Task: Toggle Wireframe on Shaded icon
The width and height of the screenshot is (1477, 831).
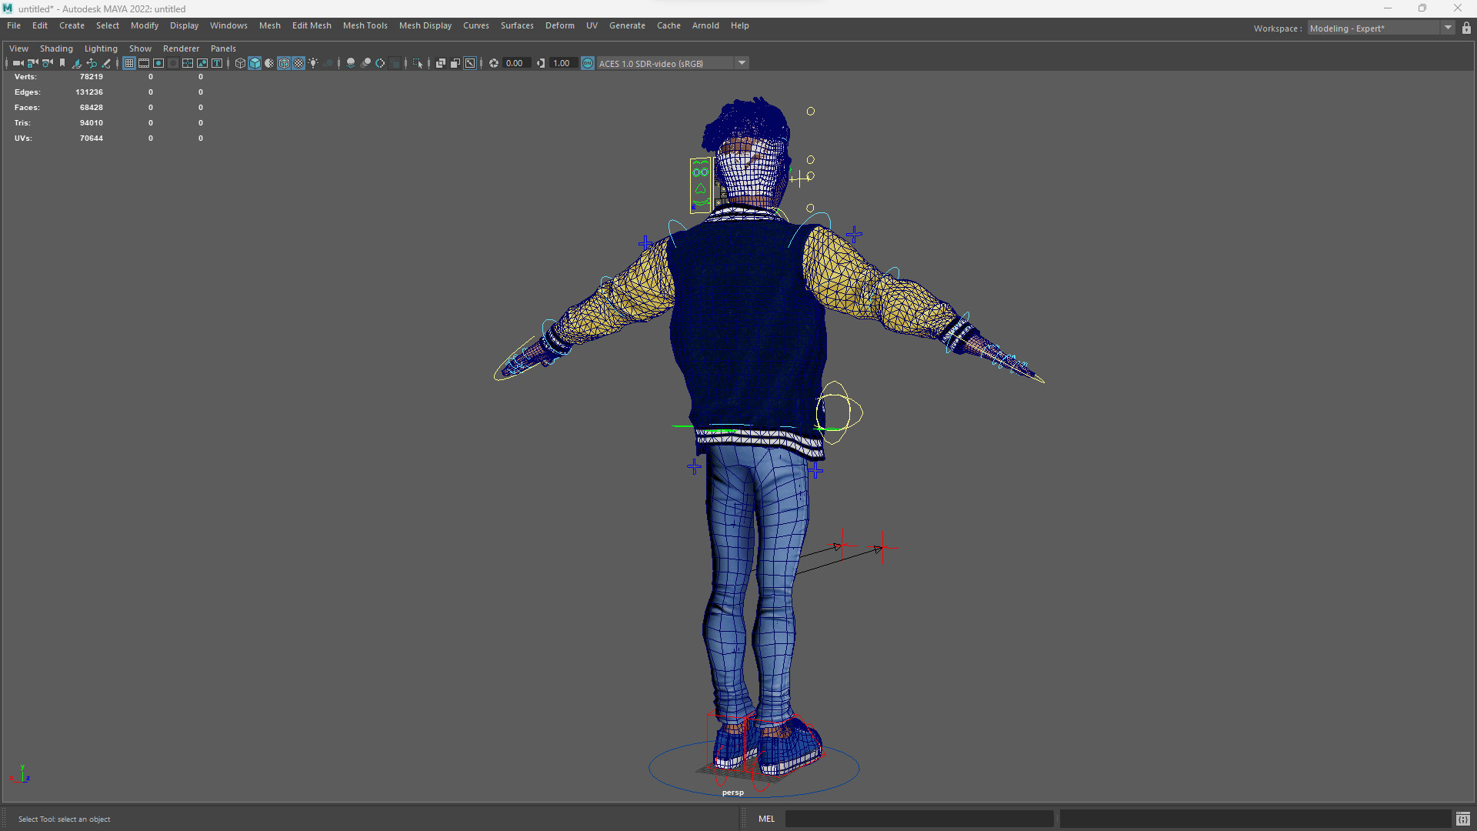Action: 284,63
